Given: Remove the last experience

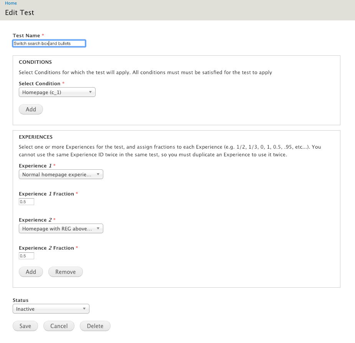Looking at the screenshot, I should tap(66, 272).
